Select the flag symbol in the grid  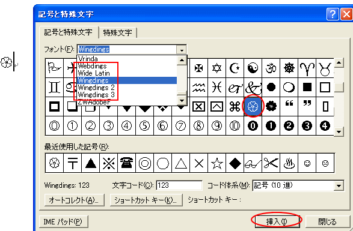pyautogui.click(x=54, y=68)
